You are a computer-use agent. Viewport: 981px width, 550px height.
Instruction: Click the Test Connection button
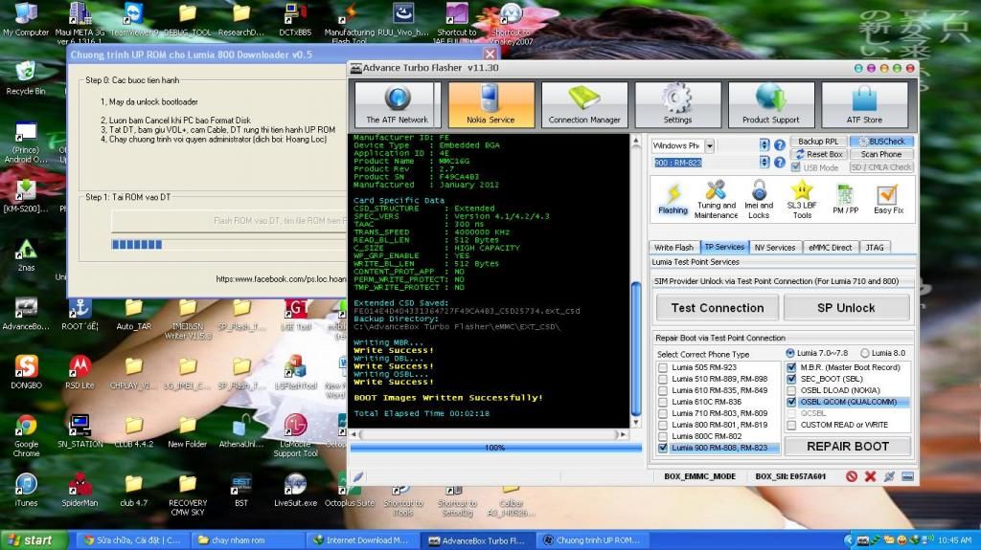(x=717, y=307)
